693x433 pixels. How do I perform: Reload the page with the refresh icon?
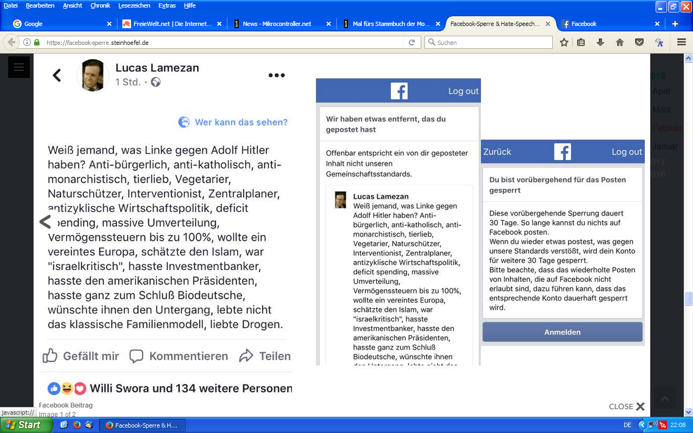(x=411, y=42)
